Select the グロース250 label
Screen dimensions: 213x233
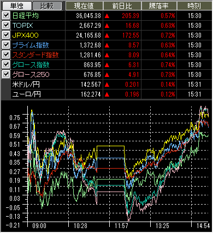31,75
